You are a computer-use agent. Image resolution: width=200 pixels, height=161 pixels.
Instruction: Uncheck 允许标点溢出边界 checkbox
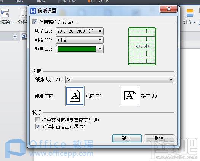coord(38,127)
